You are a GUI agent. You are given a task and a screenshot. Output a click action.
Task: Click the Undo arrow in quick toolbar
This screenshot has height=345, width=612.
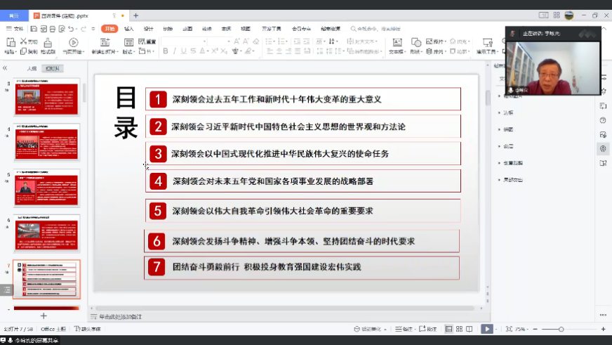[72, 29]
